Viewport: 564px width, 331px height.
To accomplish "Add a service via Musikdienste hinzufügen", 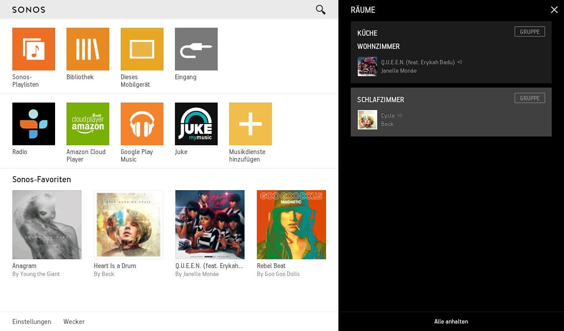I will [250, 124].
